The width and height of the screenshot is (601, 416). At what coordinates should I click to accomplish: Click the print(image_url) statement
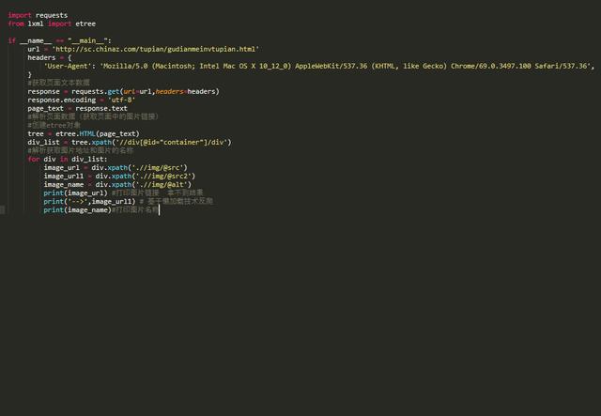[x=75, y=193]
